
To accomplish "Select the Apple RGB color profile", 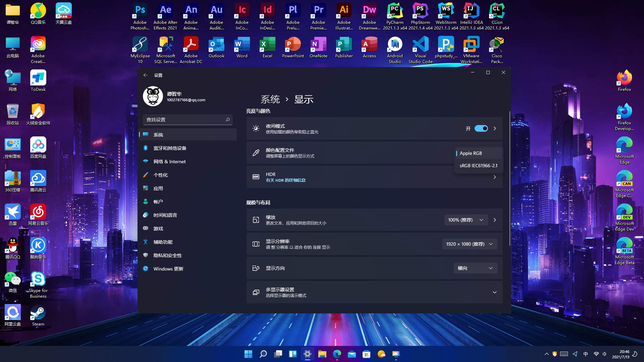I will click(x=471, y=153).
